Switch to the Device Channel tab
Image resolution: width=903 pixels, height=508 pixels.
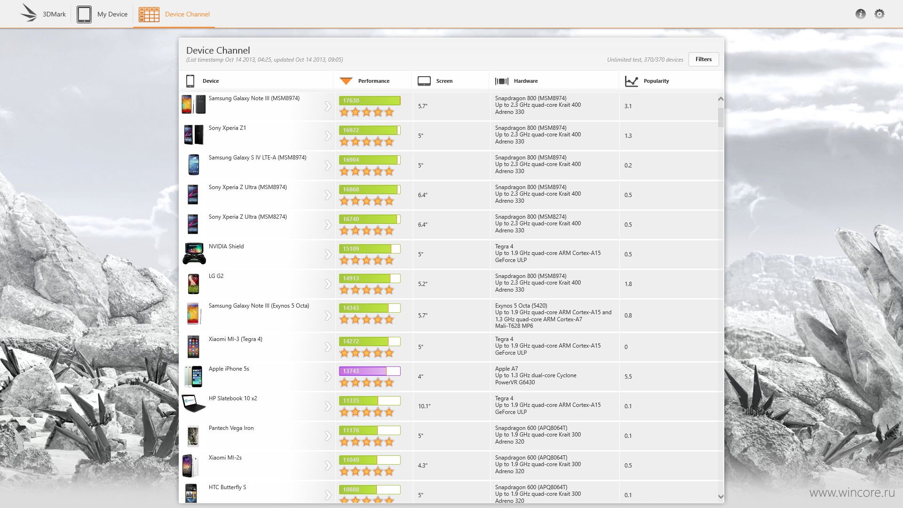(174, 14)
